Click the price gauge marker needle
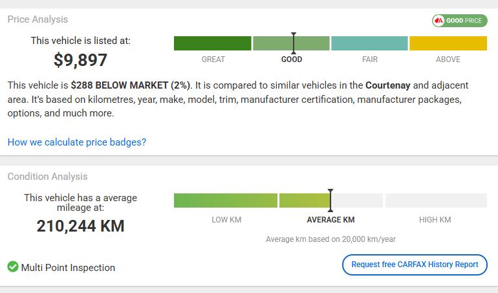The image size is (498, 293). (x=294, y=43)
